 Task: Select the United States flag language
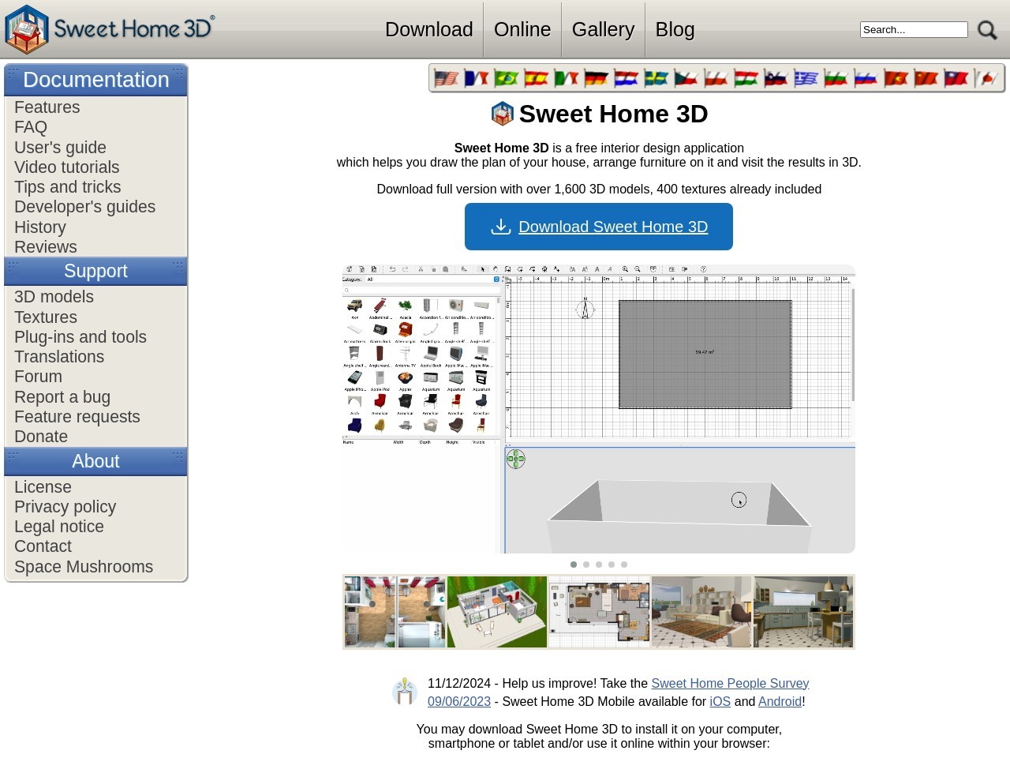click(447, 78)
